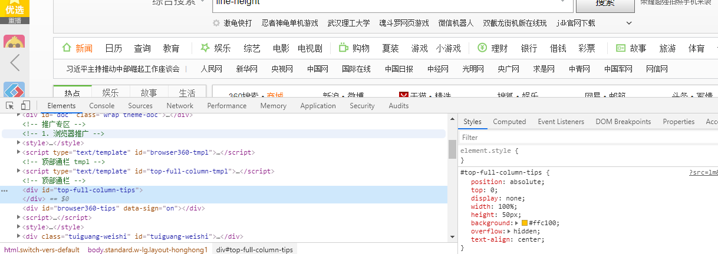
Task: Open the Audits tab
Action: tap(398, 106)
